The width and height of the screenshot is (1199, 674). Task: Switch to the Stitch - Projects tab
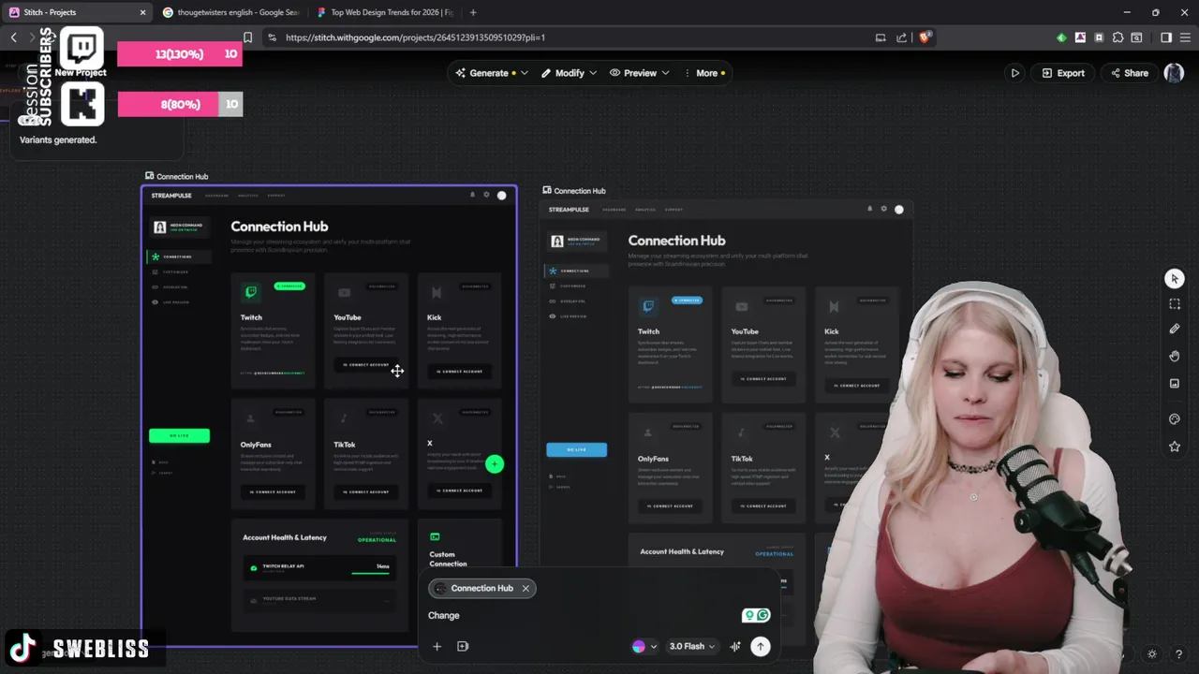[77, 12]
